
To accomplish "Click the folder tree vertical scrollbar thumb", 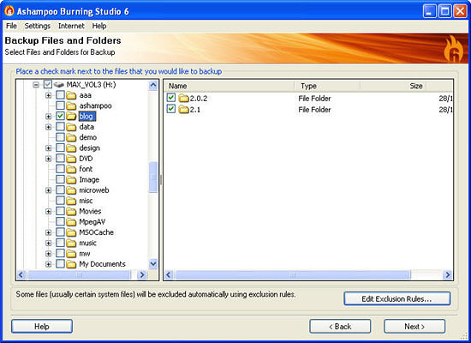I will point(153,178).
